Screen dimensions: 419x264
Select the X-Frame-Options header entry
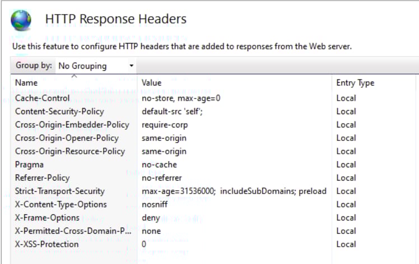tap(47, 218)
